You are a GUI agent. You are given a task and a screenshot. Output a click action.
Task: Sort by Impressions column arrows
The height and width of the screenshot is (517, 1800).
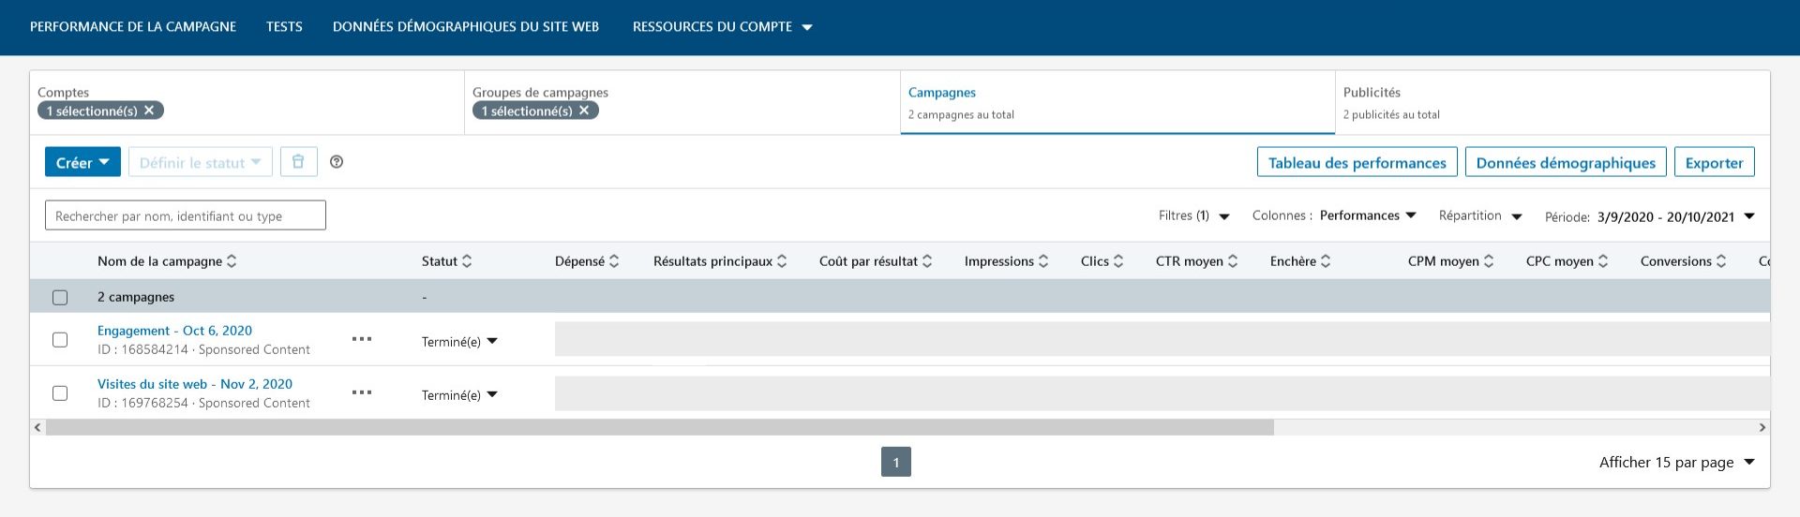(x=1043, y=261)
